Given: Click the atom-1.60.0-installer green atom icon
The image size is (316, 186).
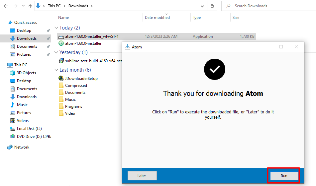Looking at the screenshot, I should point(61,43).
